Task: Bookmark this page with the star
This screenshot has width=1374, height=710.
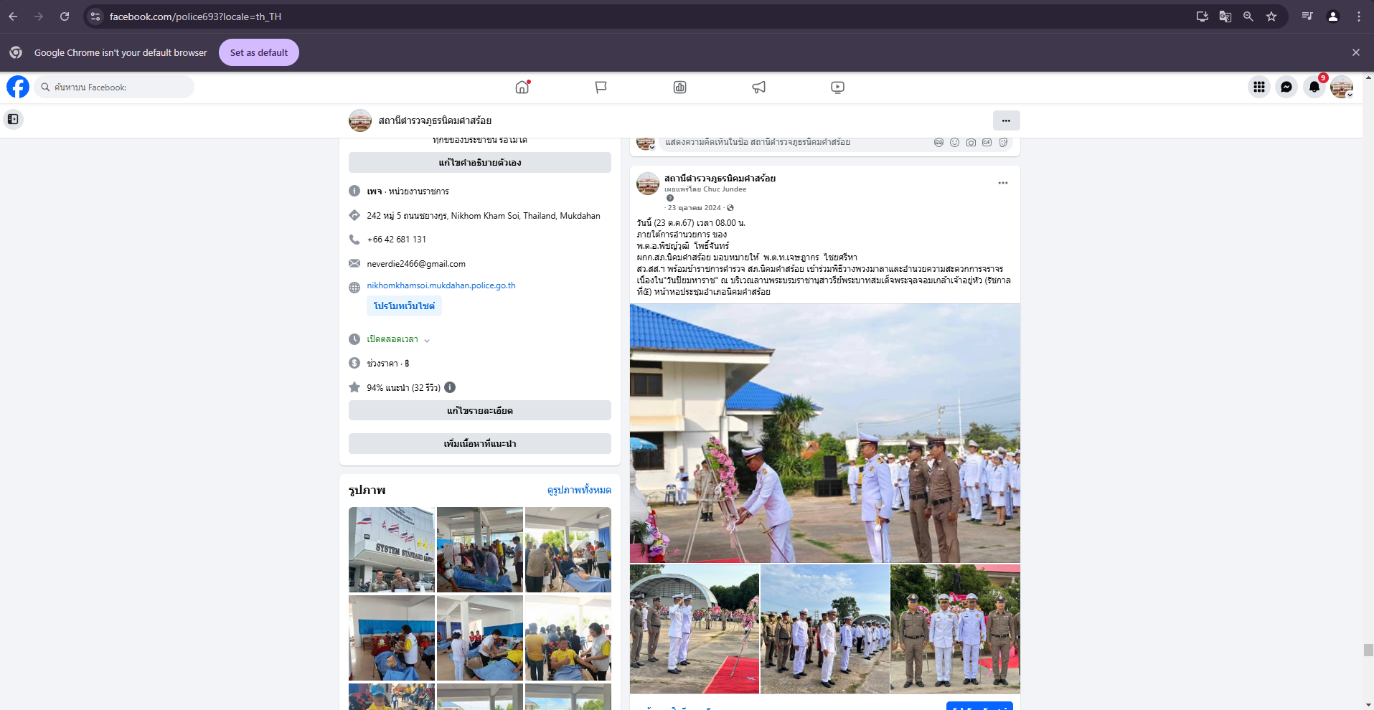Action: click(x=1271, y=16)
